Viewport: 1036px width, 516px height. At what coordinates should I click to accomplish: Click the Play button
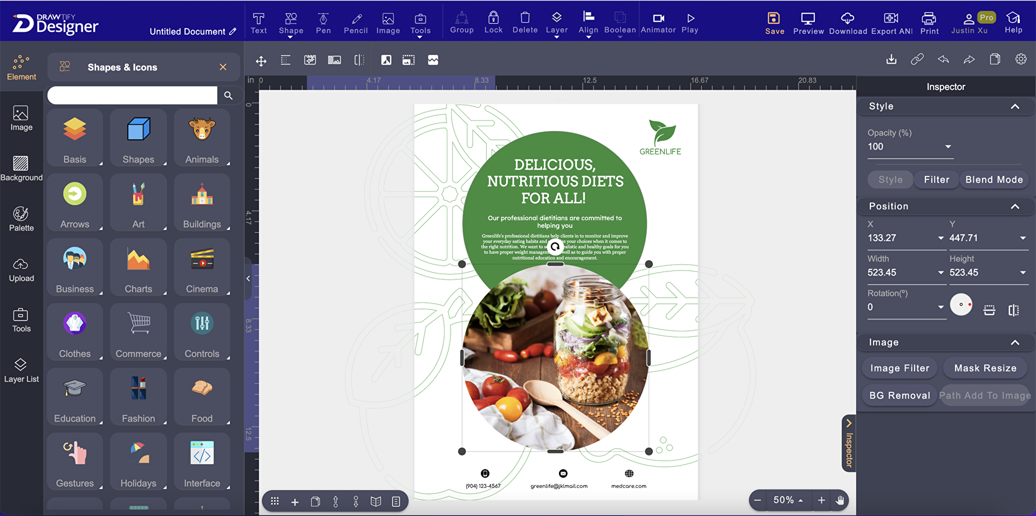pyautogui.click(x=690, y=23)
